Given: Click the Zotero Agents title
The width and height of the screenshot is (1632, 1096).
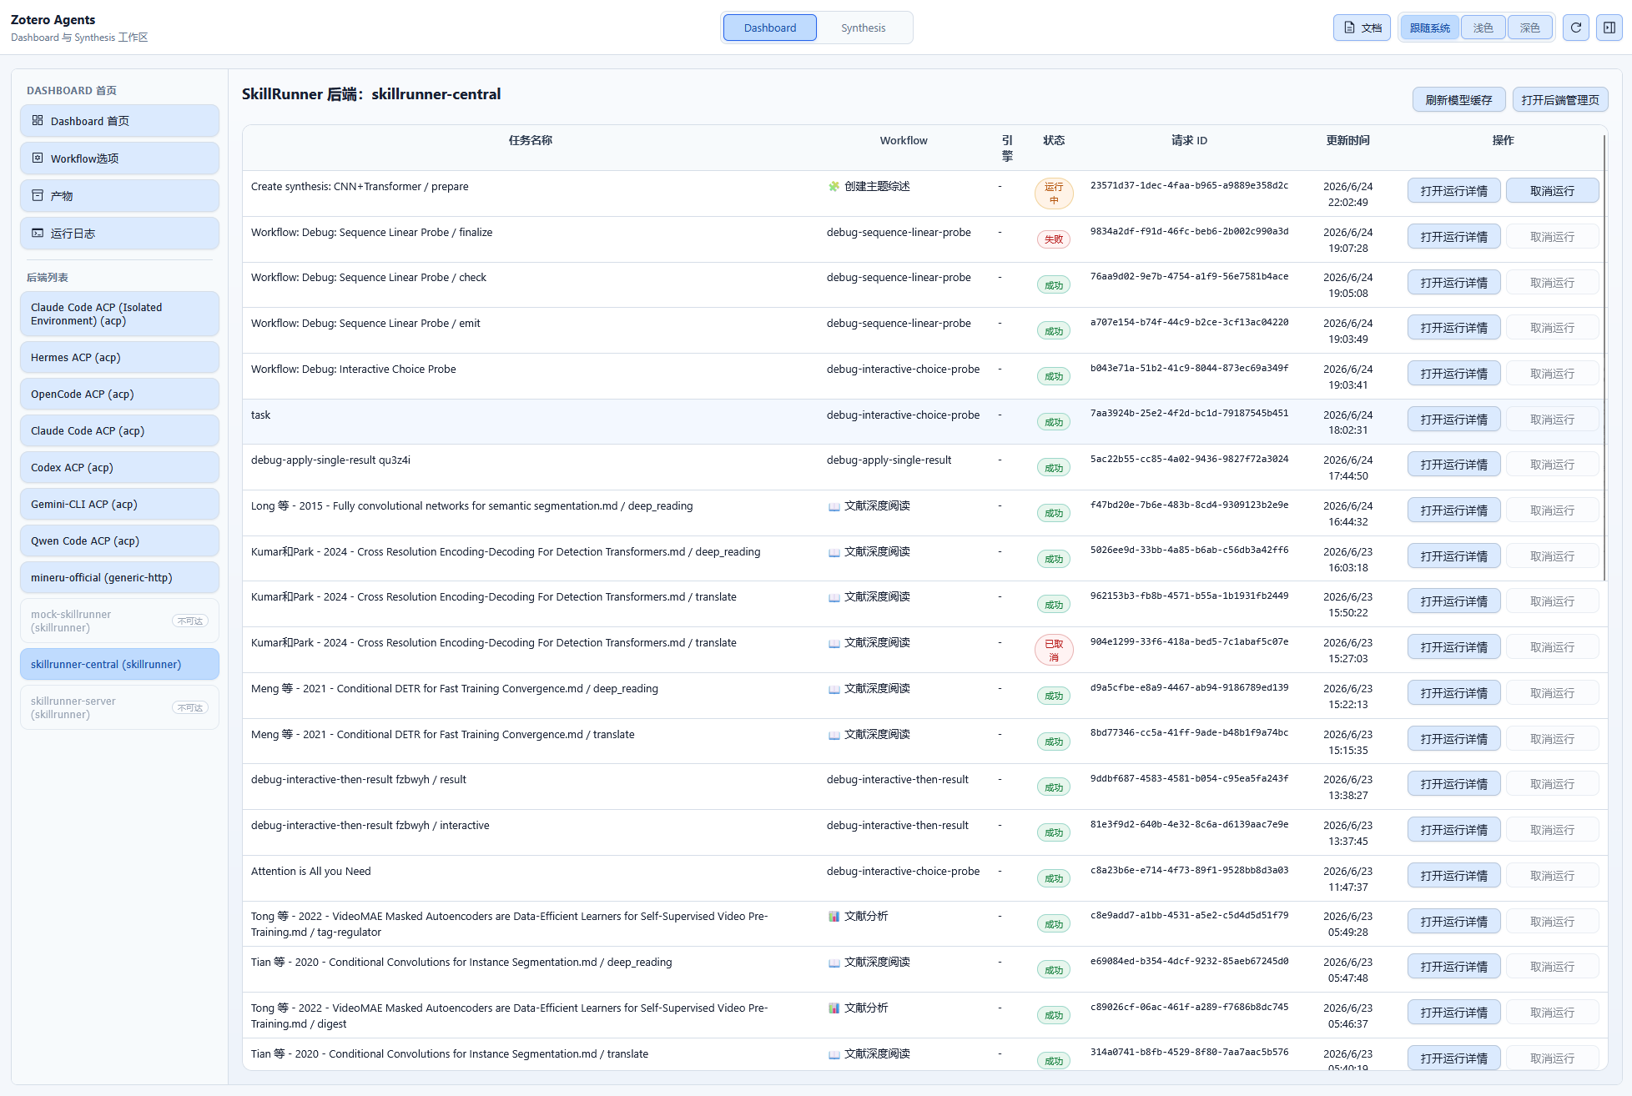Looking at the screenshot, I should tap(53, 19).
